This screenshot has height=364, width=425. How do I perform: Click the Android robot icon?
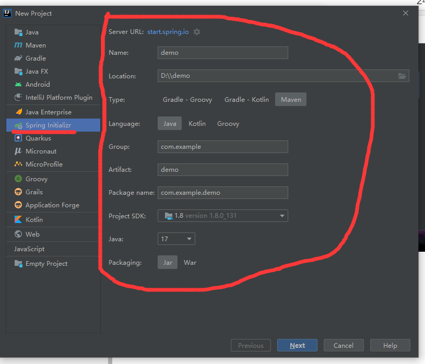click(18, 84)
